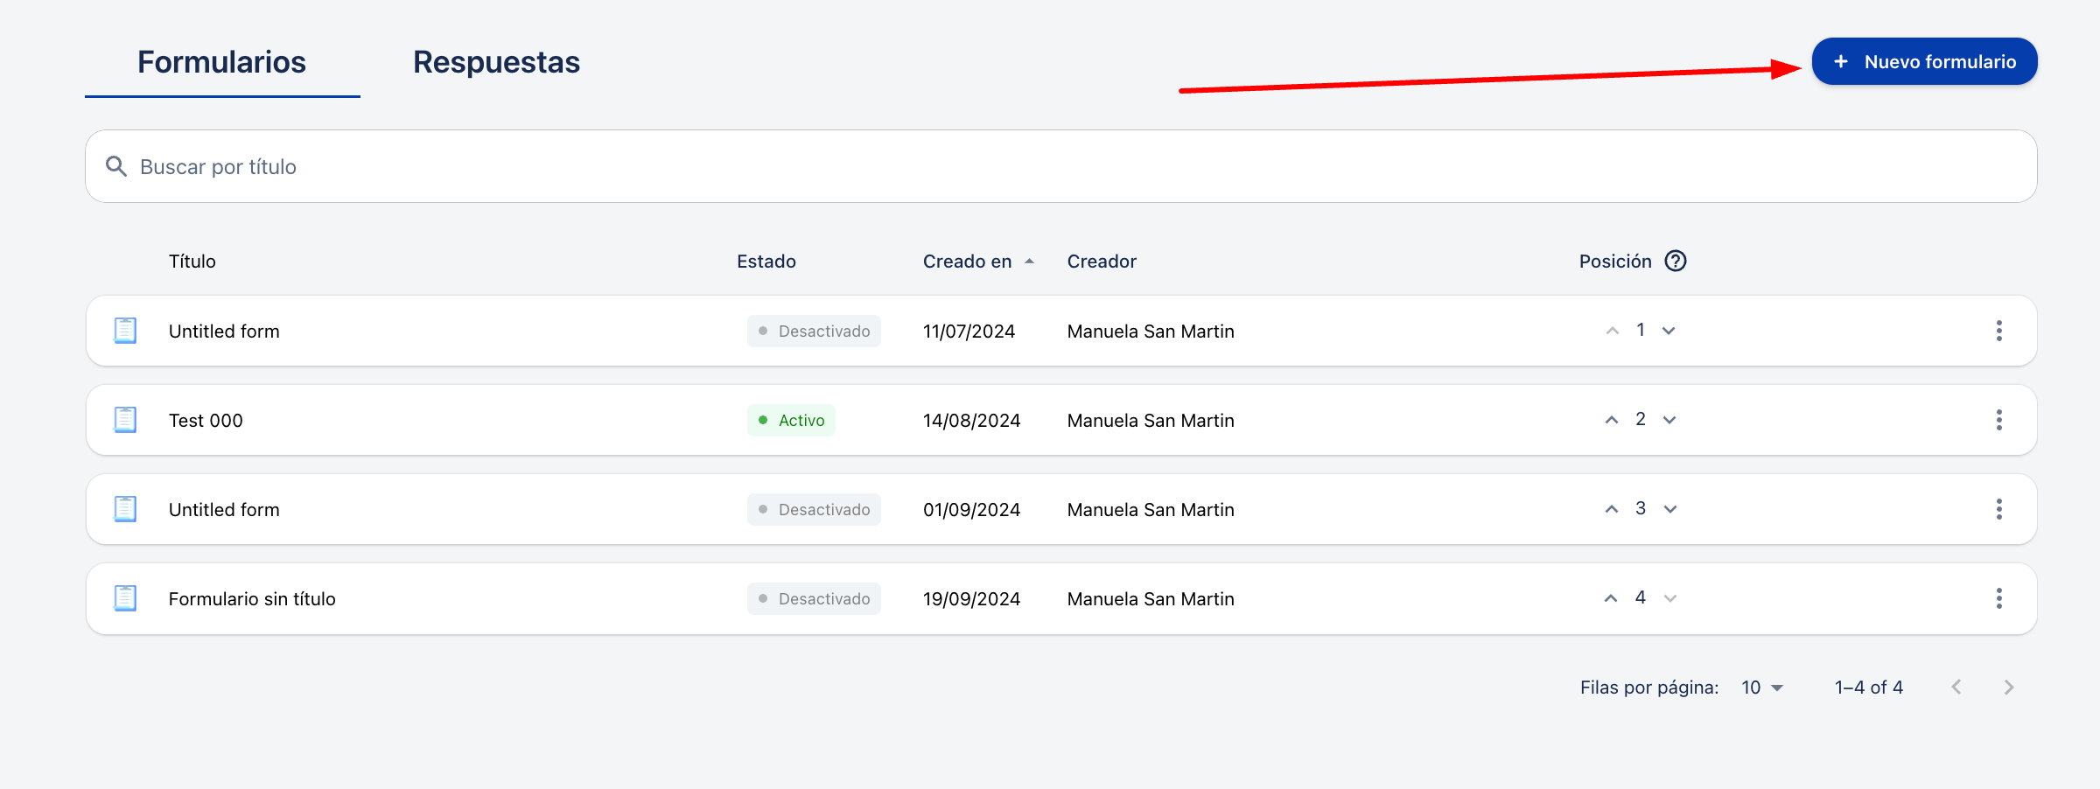Click the 1–4 of 4 pagination text
The image size is (2100, 789).
click(1869, 688)
